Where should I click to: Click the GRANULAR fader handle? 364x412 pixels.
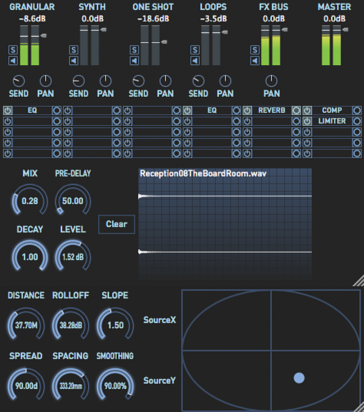44,36
